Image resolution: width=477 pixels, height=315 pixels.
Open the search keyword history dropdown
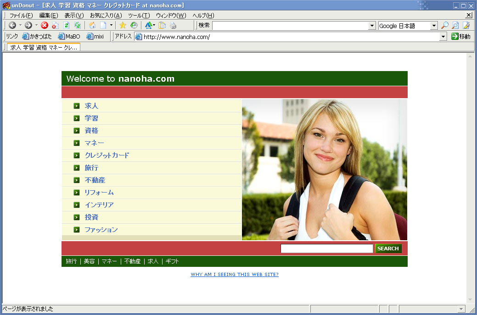tap(372, 26)
